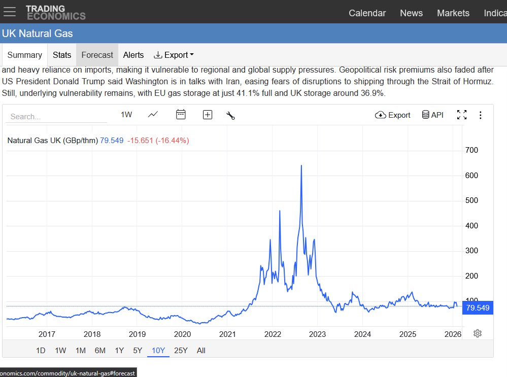The image size is (507, 377).
Task: Click the chart Export cloud button
Action: tap(392, 115)
